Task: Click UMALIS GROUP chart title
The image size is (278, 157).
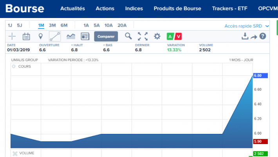Action: coord(24,60)
